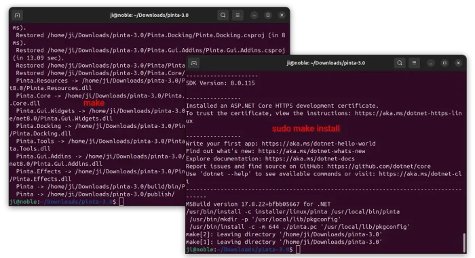Open the aka.ms/dotnet-docs link
475x258 pixels.
(x=310, y=158)
